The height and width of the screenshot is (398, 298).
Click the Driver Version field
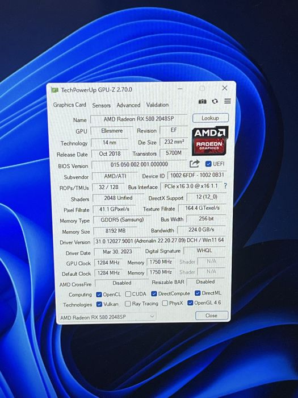(160, 241)
